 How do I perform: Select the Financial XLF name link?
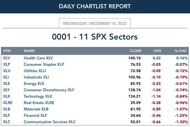(36, 115)
